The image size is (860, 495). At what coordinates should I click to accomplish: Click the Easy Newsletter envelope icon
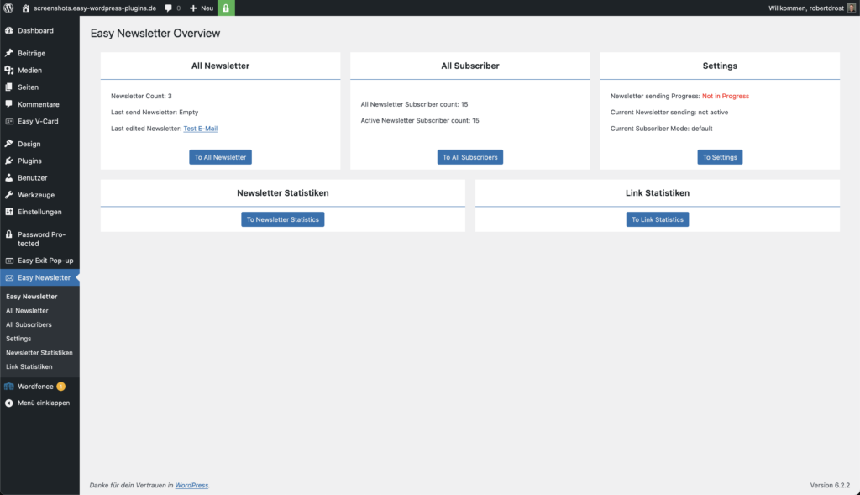pyautogui.click(x=8, y=277)
